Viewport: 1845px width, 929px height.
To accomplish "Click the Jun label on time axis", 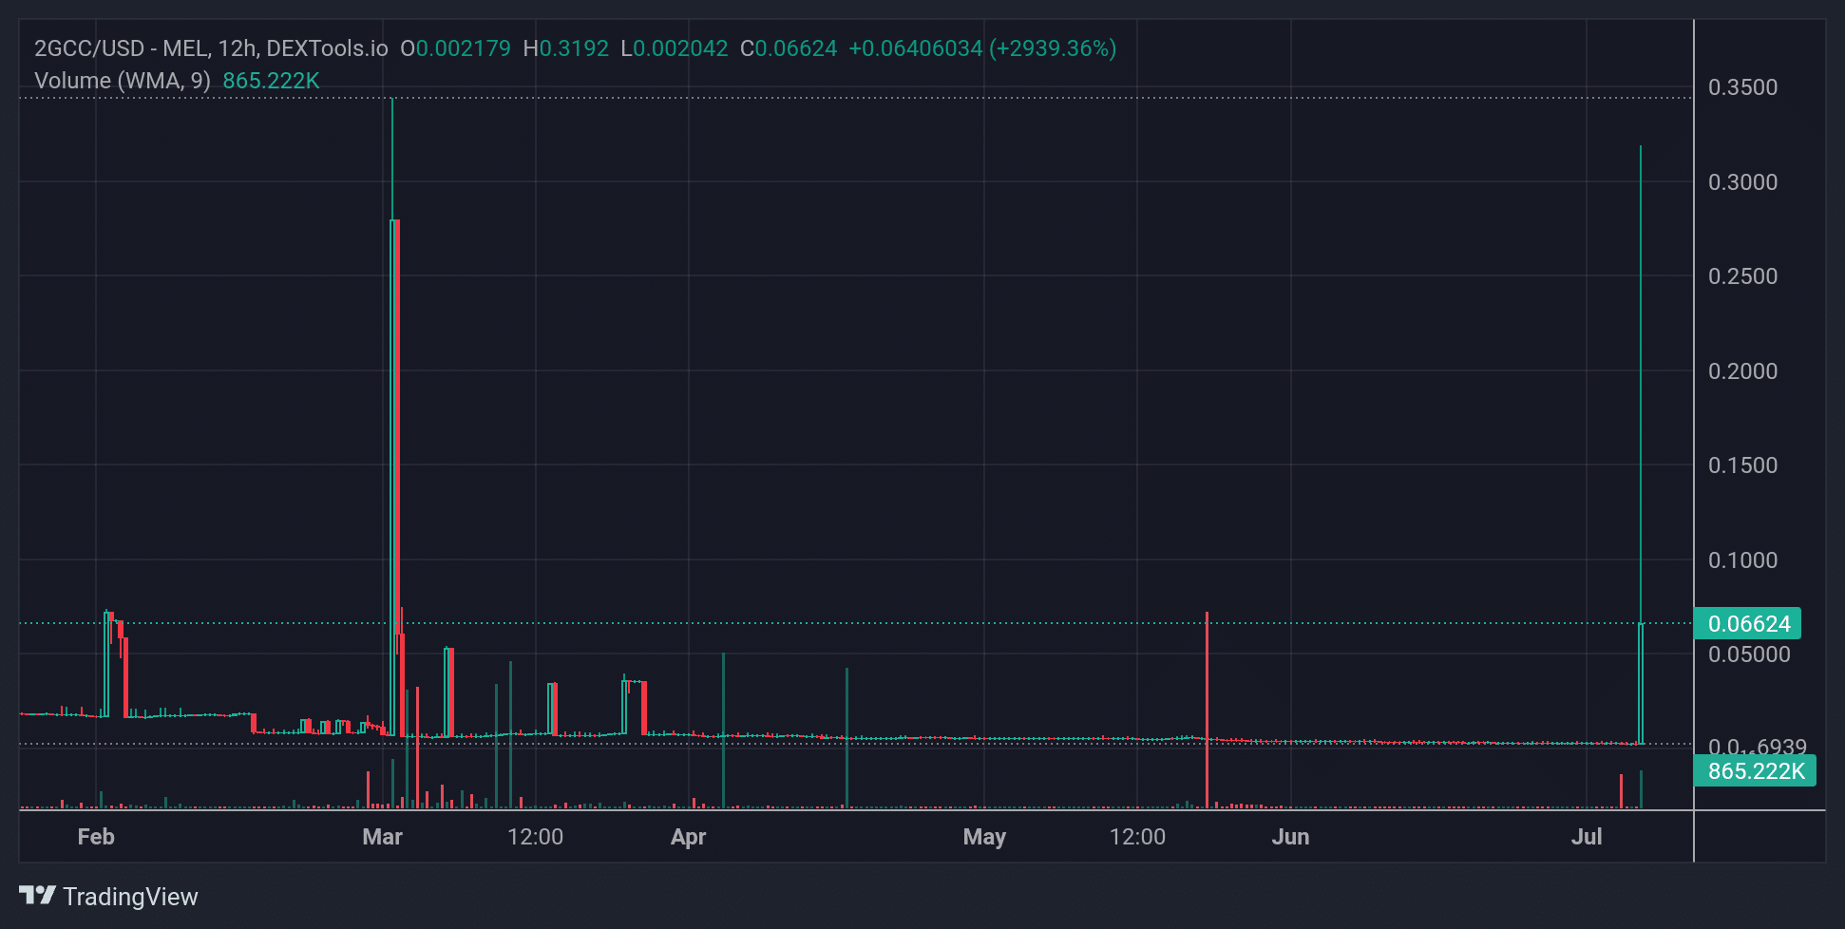I will pyautogui.click(x=1291, y=837).
